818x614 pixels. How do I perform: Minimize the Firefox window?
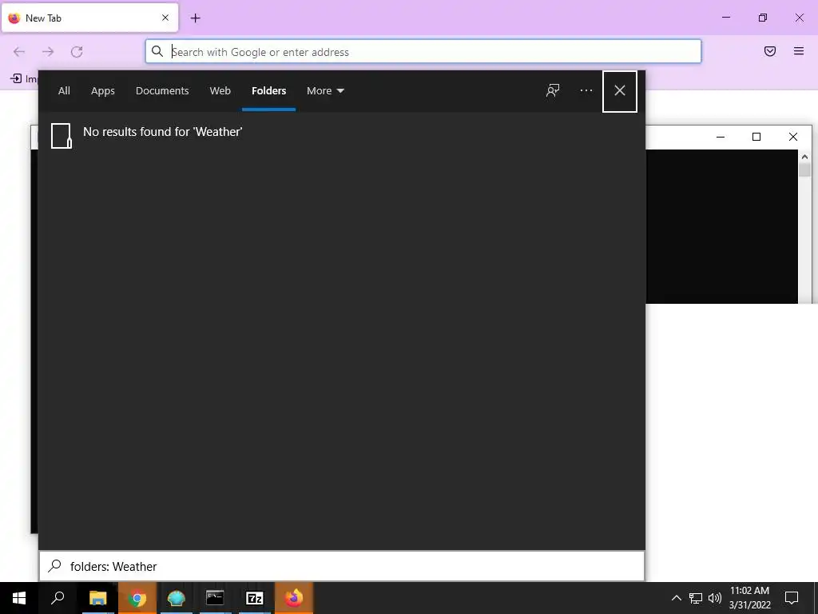[x=725, y=18]
